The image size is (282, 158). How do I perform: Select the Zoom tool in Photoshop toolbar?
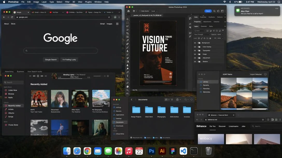(x=128, y=90)
